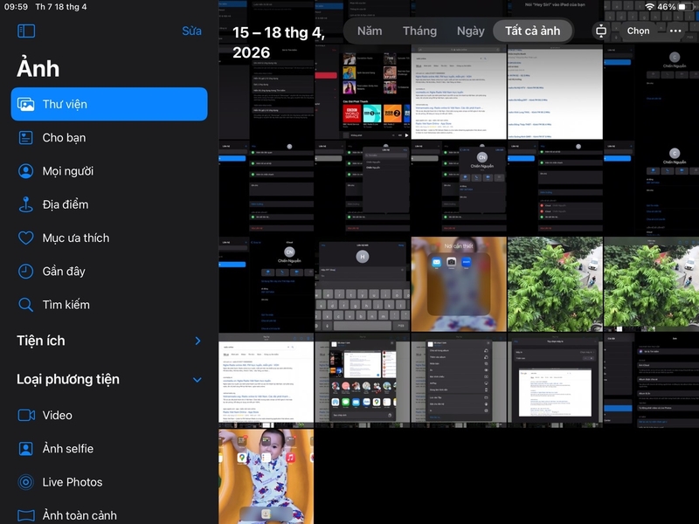The image size is (699, 524).
Task: Switch to the Năm tab
Action: click(370, 31)
